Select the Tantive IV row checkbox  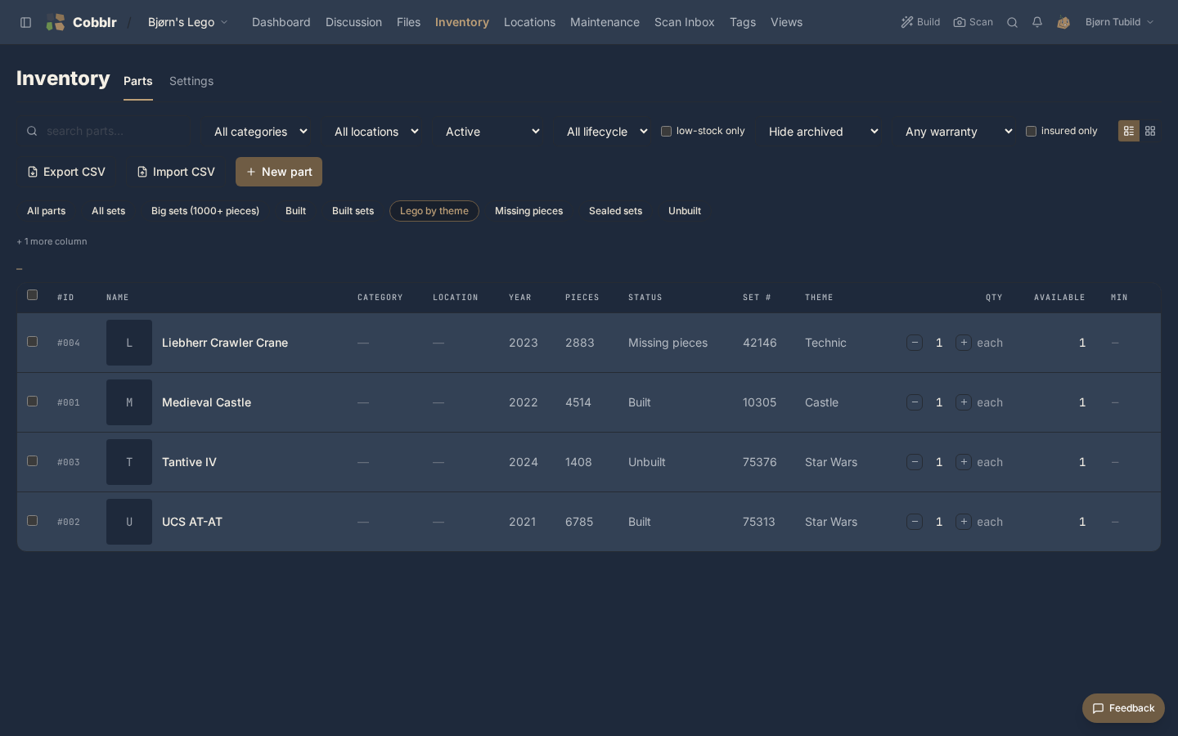[x=33, y=460]
